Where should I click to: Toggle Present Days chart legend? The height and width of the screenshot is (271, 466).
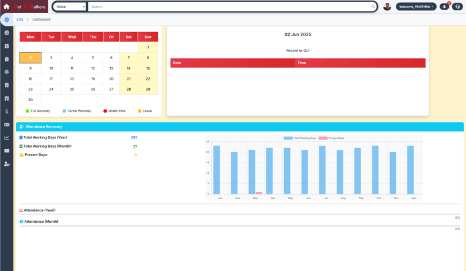(331, 138)
